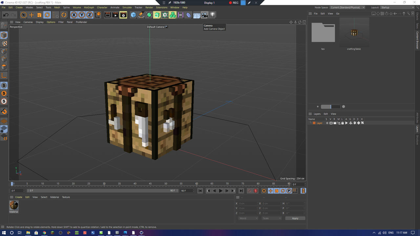This screenshot has width=420, height=236.
Task: Add a Floor environment object
Action: (x=197, y=15)
